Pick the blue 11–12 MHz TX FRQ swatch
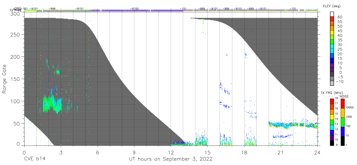This screenshot has width=357, height=165. 332,133
